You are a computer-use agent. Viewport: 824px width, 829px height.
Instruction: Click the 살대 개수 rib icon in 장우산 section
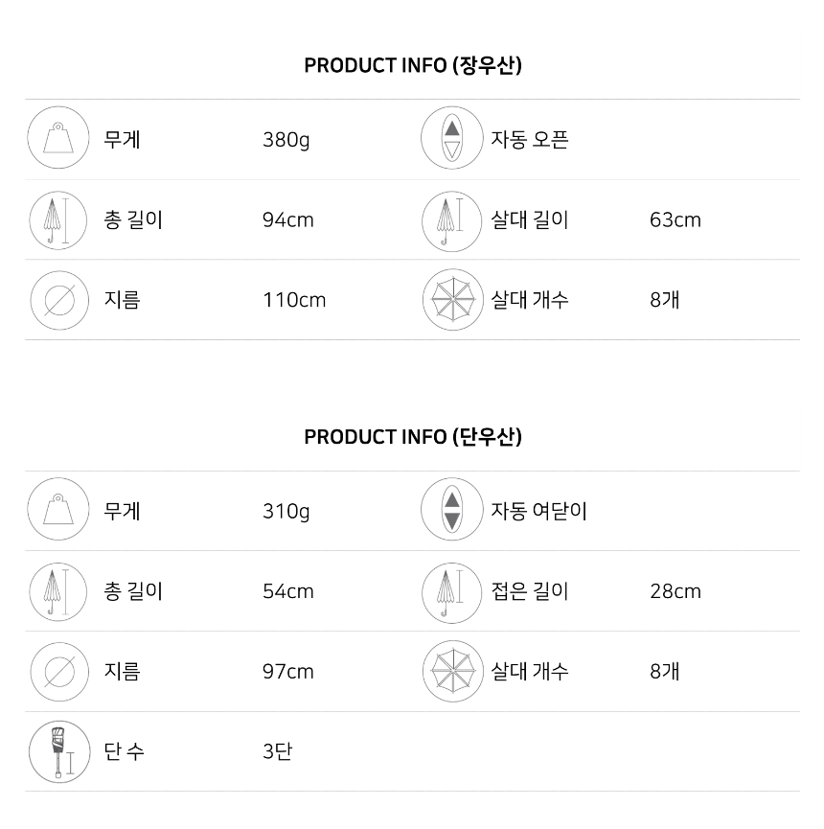click(453, 300)
